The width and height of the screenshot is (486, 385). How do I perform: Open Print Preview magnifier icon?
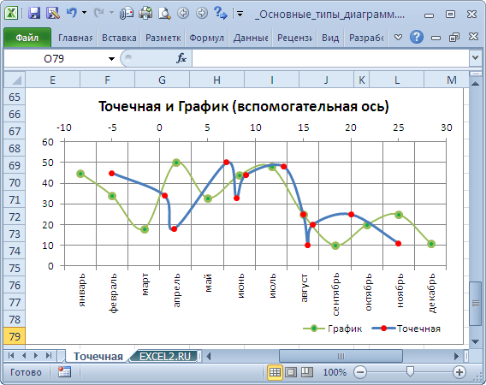pos(164,14)
